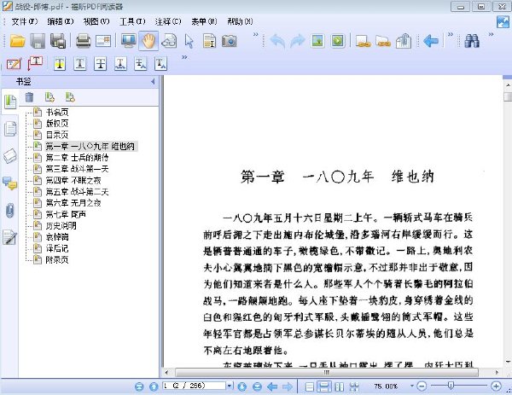Click the email document icon
Image resolution: width=512 pixels, height=395 pixels.
click(x=103, y=41)
